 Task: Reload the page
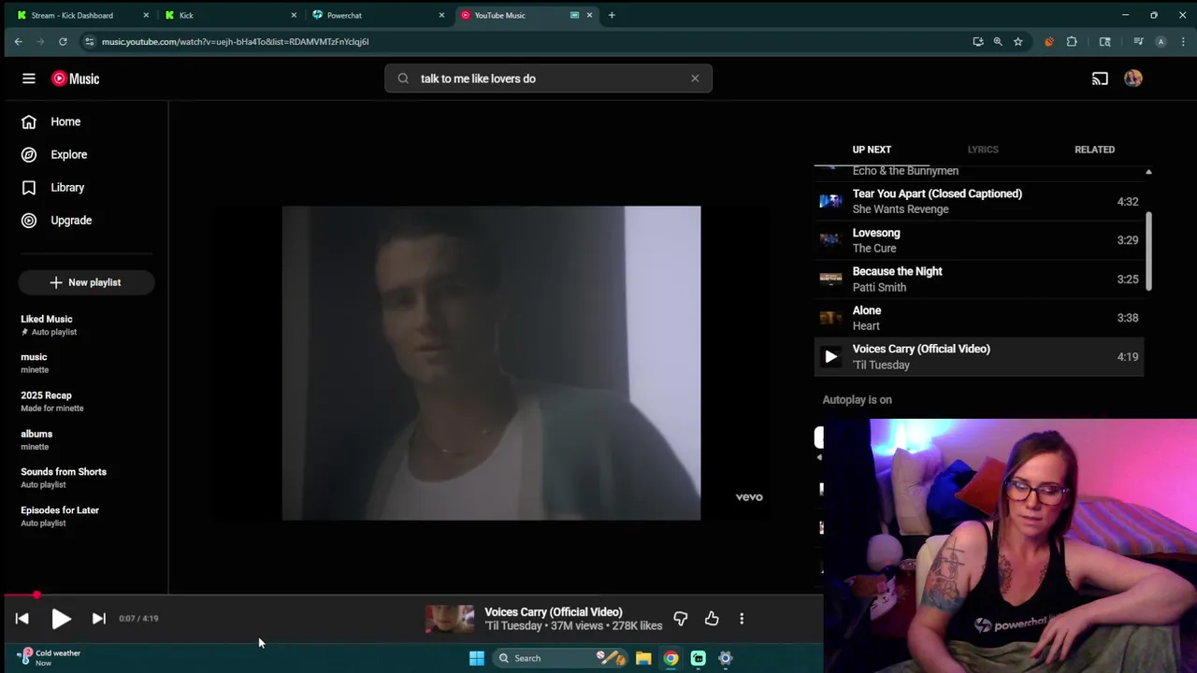[x=63, y=41]
